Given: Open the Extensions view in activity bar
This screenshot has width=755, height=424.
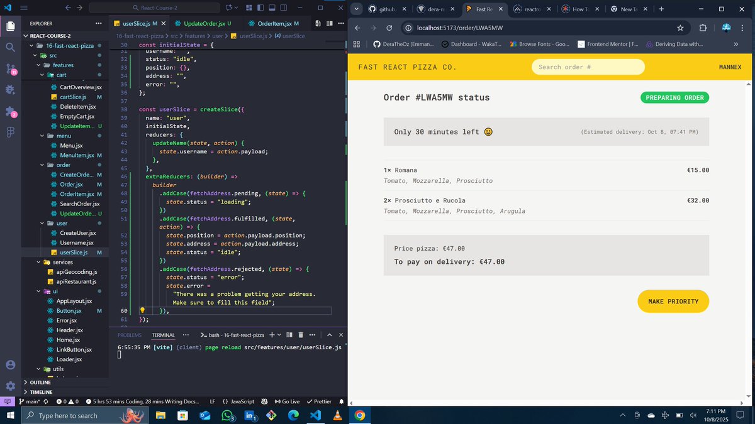Looking at the screenshot, I should pyautogui.click(x=10, y=111).
